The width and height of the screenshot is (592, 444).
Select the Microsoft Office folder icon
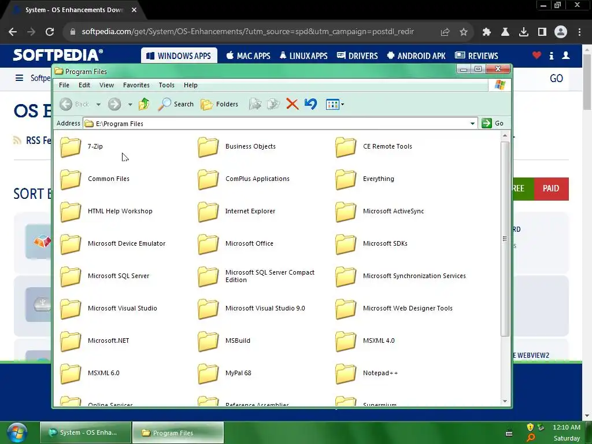208,244
